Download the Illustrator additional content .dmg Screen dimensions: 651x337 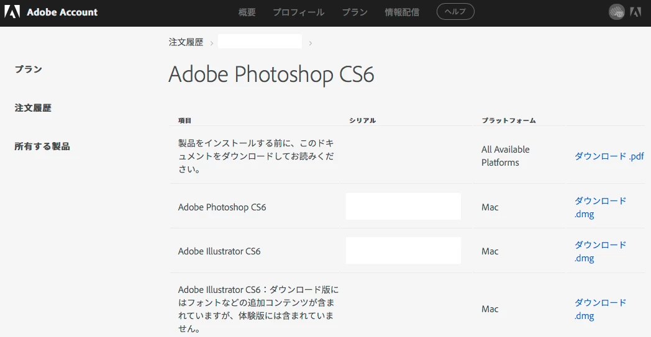coord(600,309)
